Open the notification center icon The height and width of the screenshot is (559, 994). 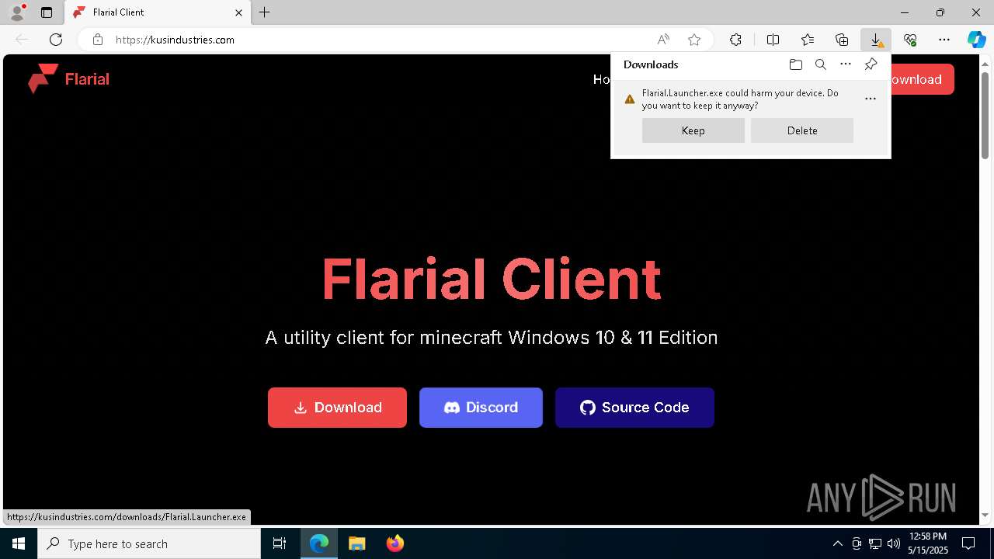(x=969, y=543)
